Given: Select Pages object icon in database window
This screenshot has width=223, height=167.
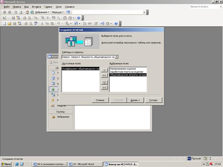Looking at the screenshot, I should [53, 95].
